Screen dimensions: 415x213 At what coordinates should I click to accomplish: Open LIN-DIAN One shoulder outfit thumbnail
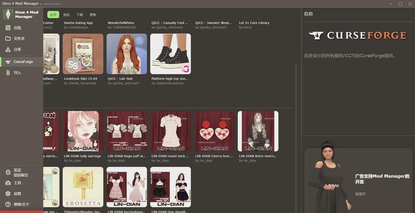[170, 187]
